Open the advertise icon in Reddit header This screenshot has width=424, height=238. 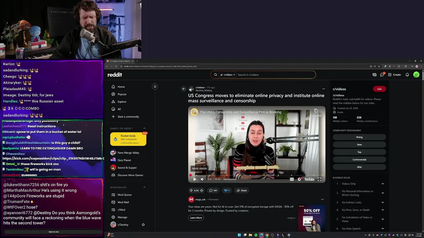click(x=375, y=75)
